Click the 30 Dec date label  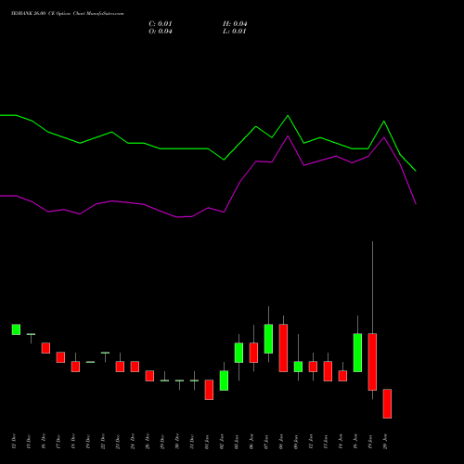pos(177,442)
